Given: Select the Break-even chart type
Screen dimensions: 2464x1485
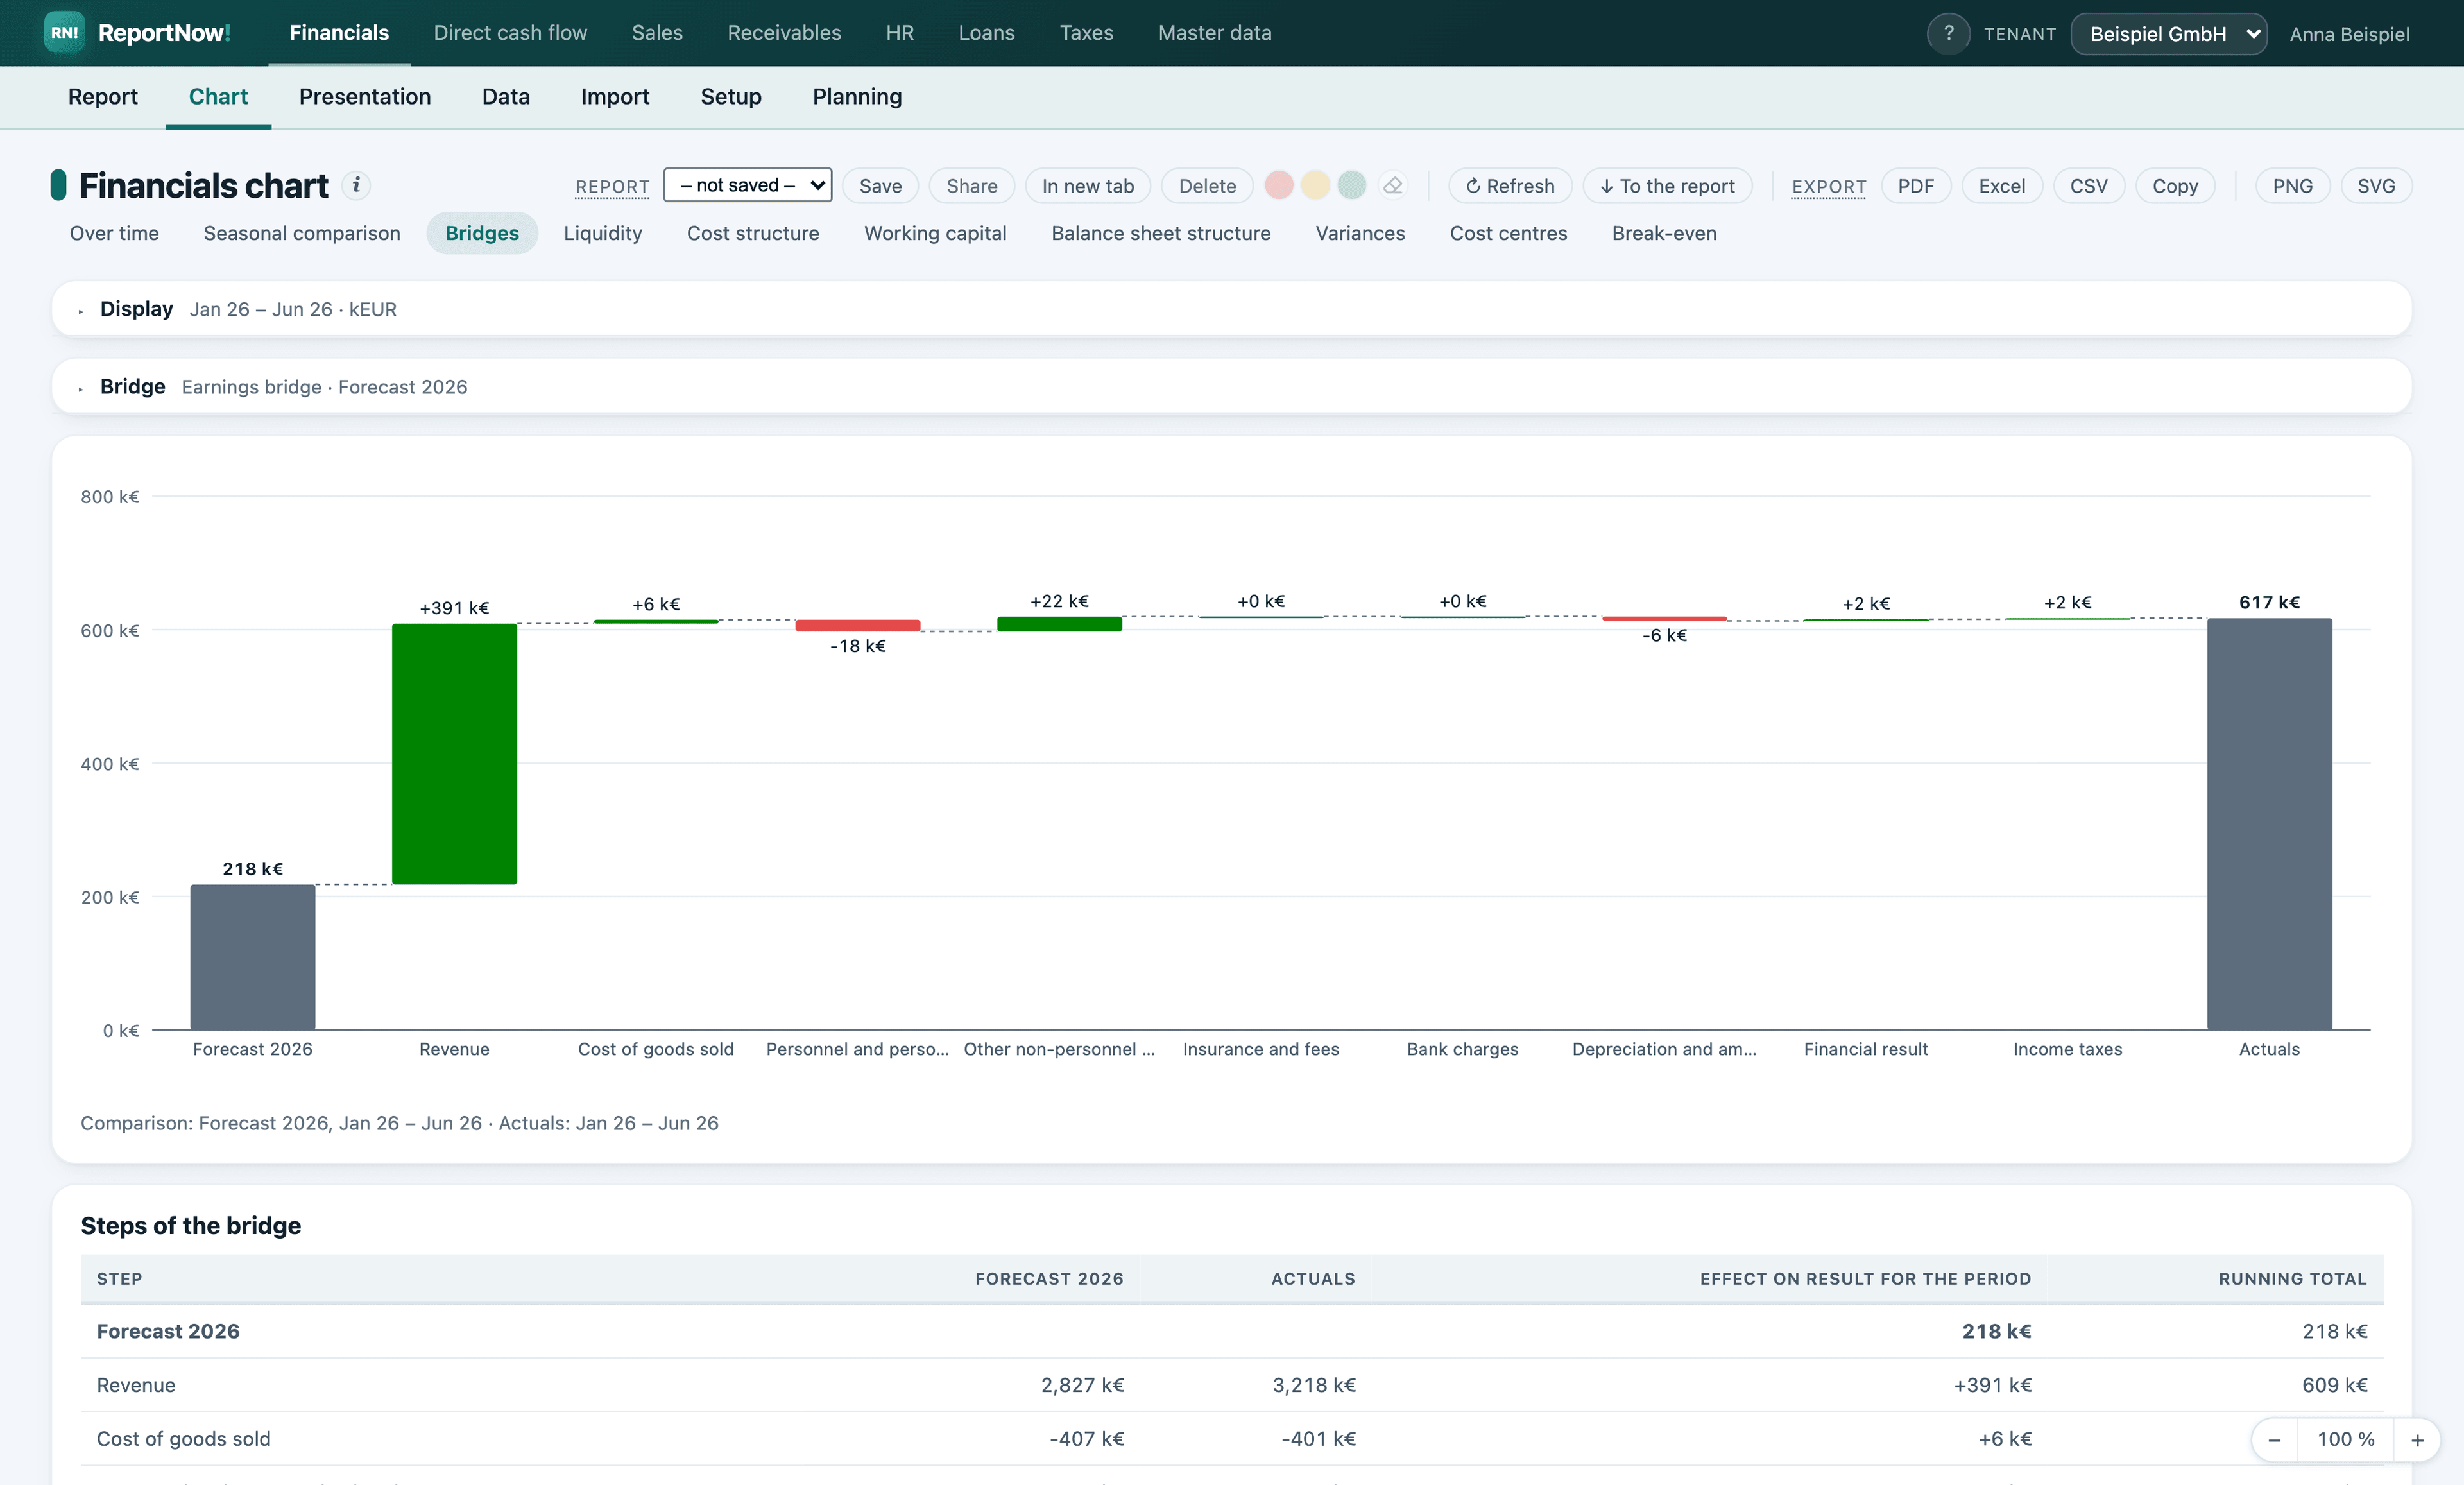Looking at the screenshot, I should tap(1664, 233).
